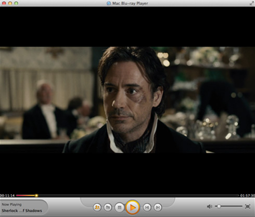Image resolution: width=255 pixels, height=217 pixels.
Task: Click the video picture area
Action: (x=127, y=100)
